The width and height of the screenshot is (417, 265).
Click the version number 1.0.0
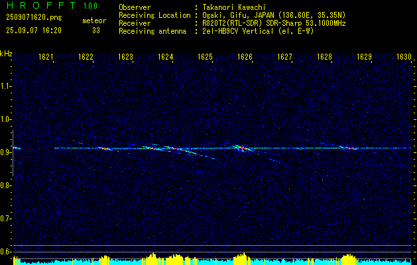(x=90, y=6)
